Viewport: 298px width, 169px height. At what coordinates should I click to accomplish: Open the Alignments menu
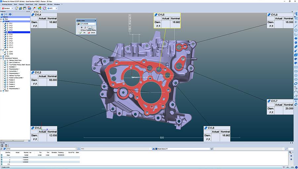(42, 4)
